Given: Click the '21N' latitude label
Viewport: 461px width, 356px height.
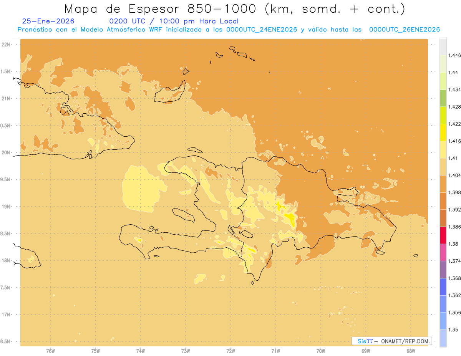Looking at the screenshot, I should pyautogui.click(x=5, y=99).
